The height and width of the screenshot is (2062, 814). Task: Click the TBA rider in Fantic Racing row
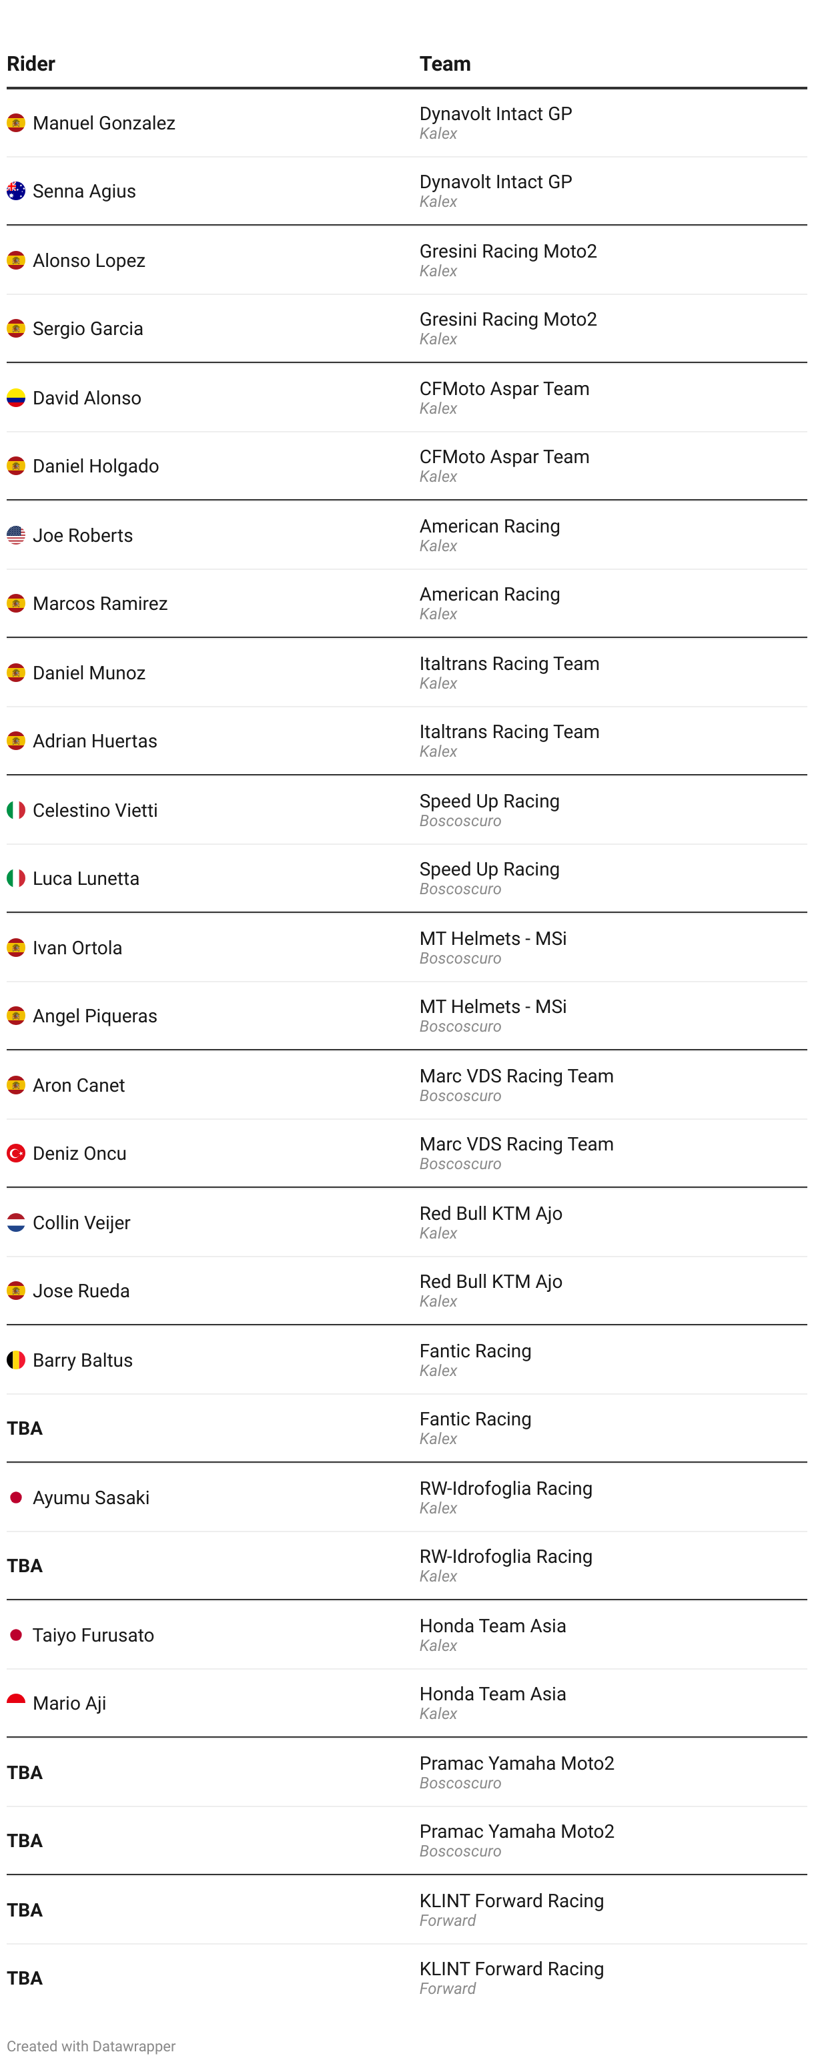pos(25,1429)
